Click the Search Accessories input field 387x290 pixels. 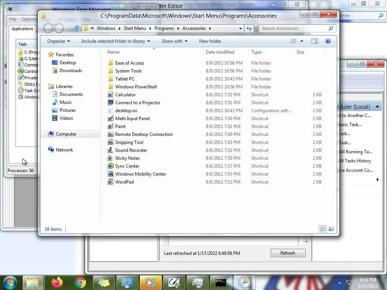pos(294,28)
